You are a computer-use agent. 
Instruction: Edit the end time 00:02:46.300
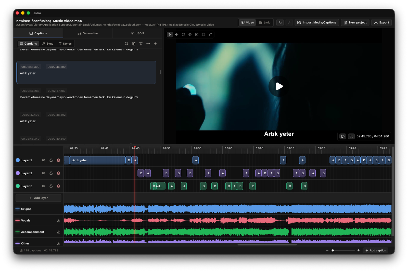[57, 67]
